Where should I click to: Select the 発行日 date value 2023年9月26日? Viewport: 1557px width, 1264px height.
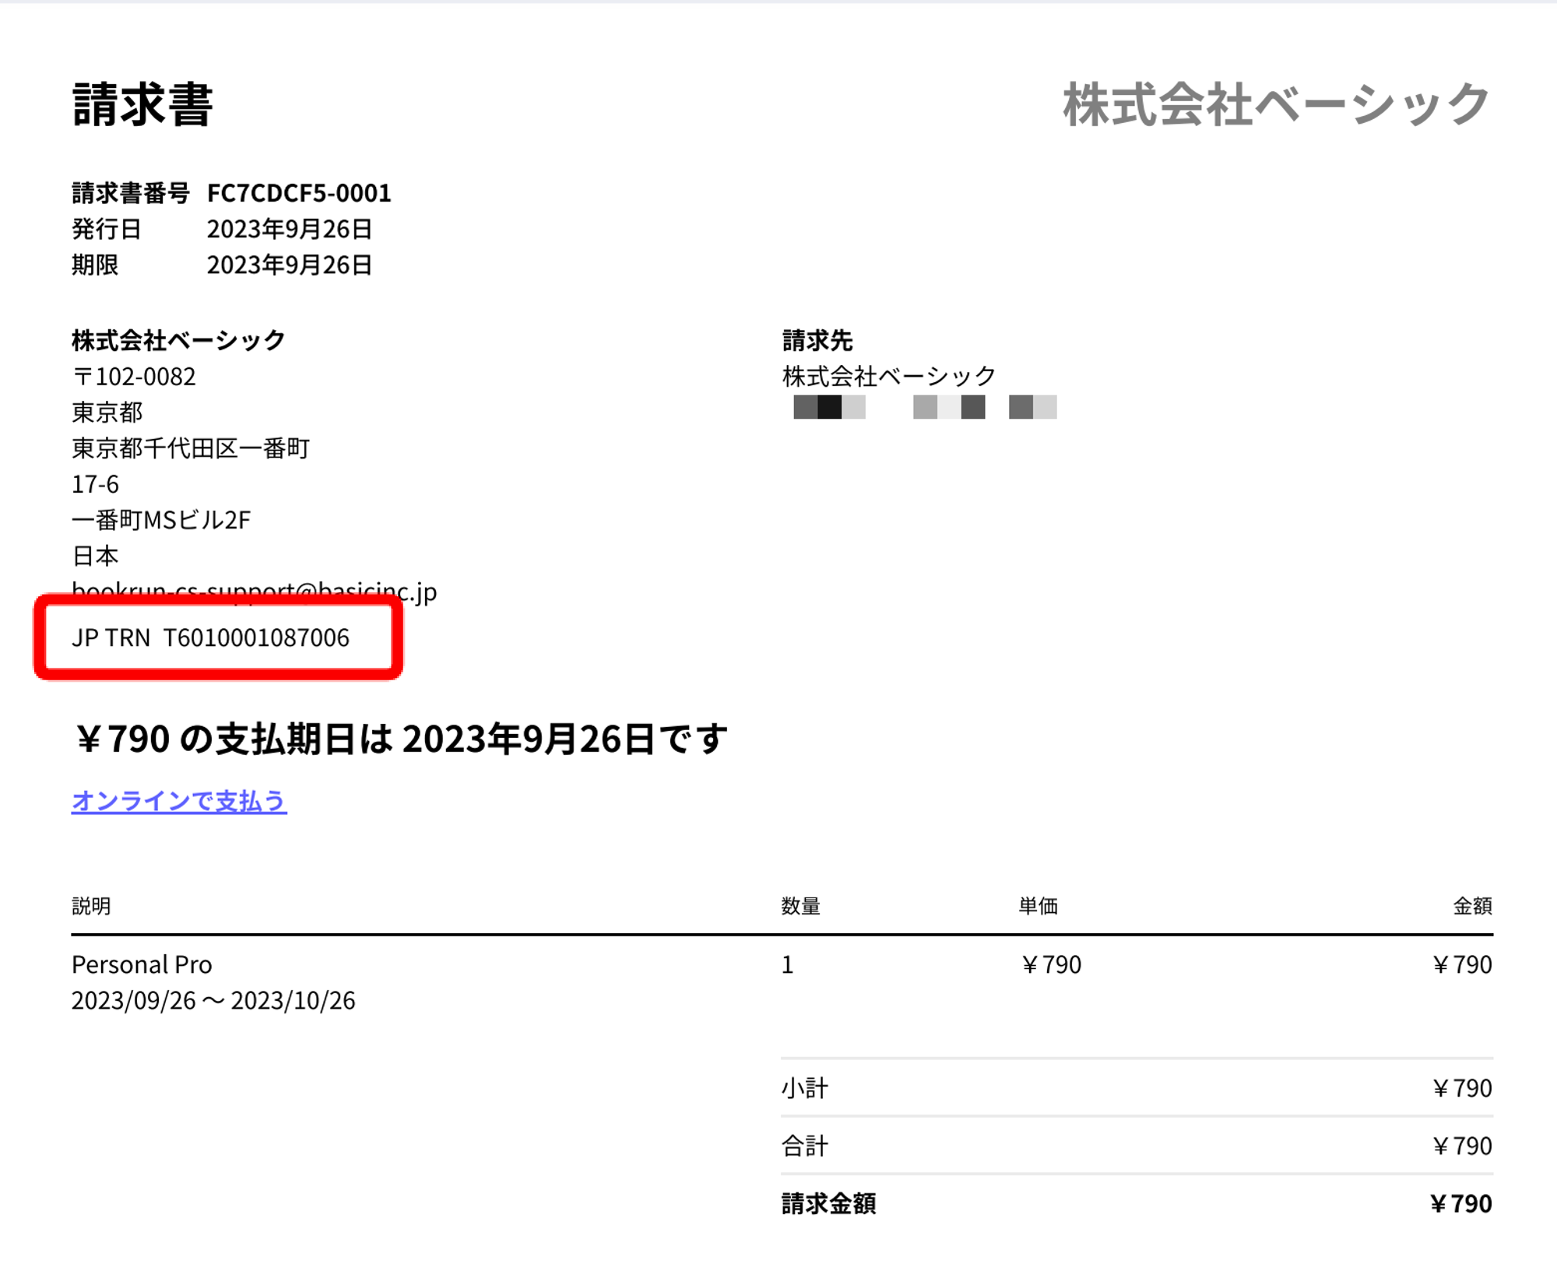click(290, 229)
